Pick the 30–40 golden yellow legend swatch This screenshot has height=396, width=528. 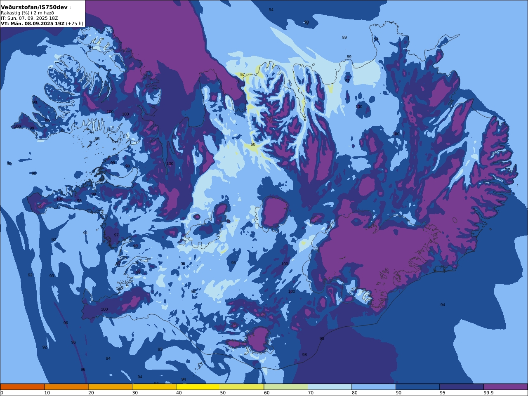point(154,387)
